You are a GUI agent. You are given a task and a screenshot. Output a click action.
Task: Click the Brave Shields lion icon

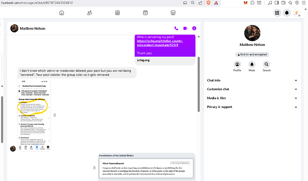click(208, 3)
